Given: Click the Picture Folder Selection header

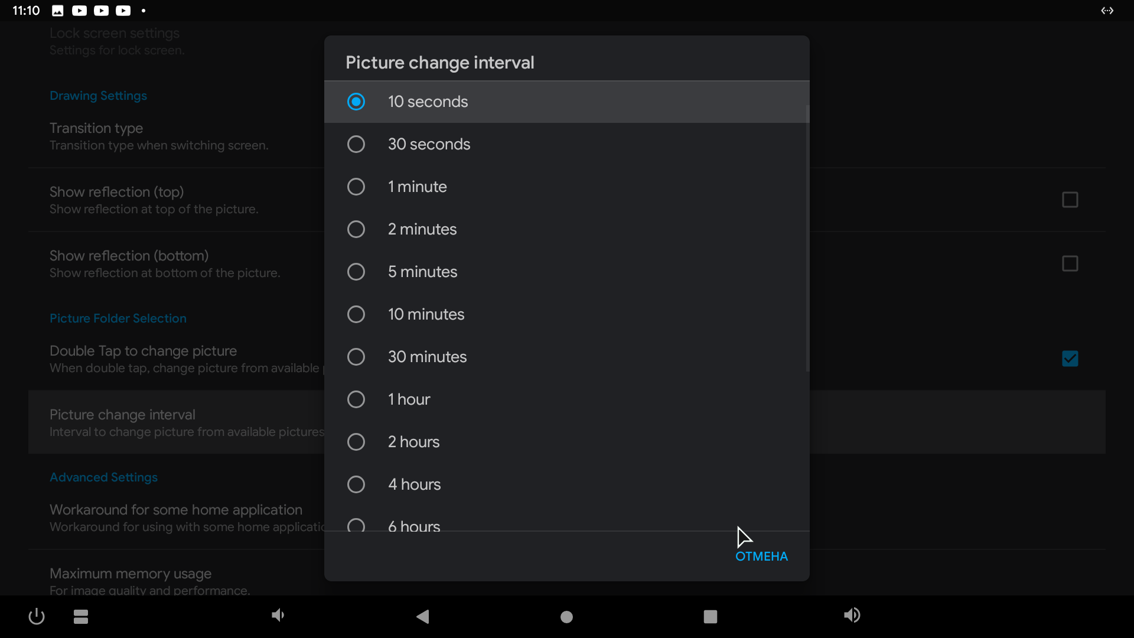Looking at the screenshot, I should pyautogui.click(x=118, y=318).
